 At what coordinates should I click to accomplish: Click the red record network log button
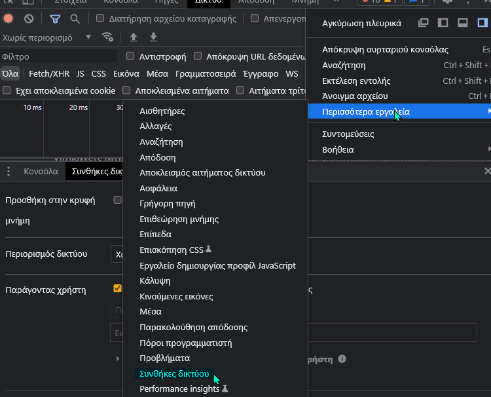[x=9, y=19]
